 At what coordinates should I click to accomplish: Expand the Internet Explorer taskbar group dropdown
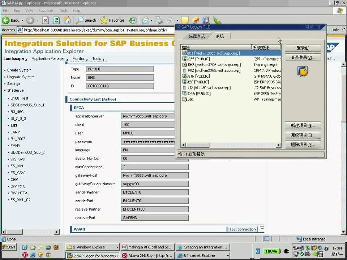point(228,256)
